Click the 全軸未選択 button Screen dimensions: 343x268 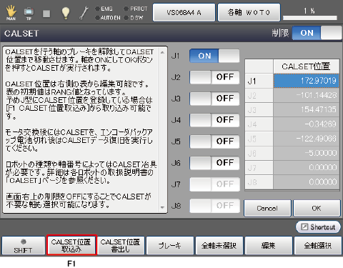pyautogui.click(x=219, y=246)
